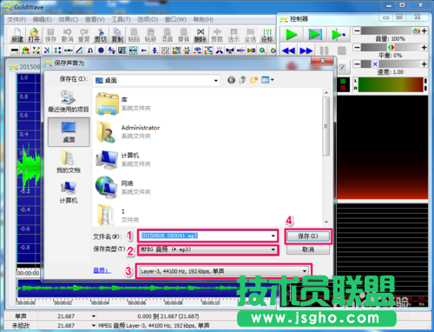Open the save type MPEG (*.mp3) dropdown
This screenshot has height=332, width=434.
273,249
